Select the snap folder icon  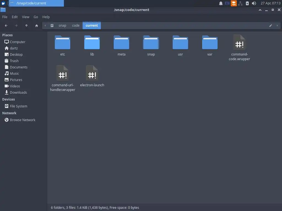click(x=151, y=43)
